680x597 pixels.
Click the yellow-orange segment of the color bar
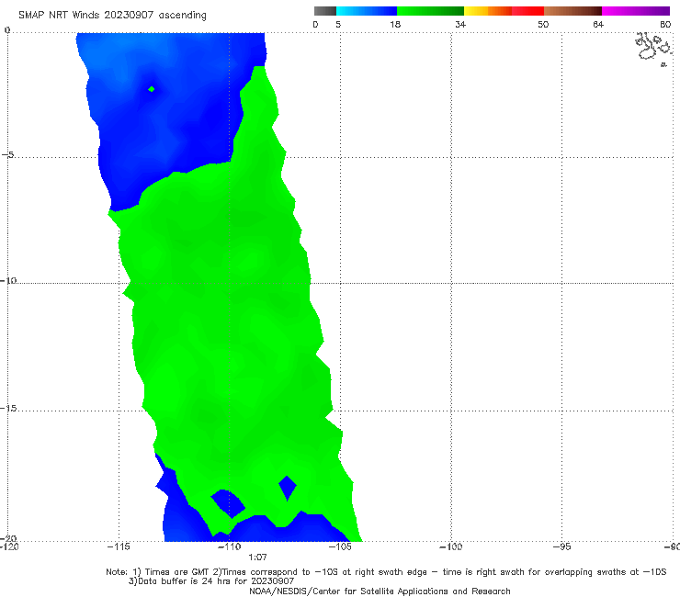point(488,11)
